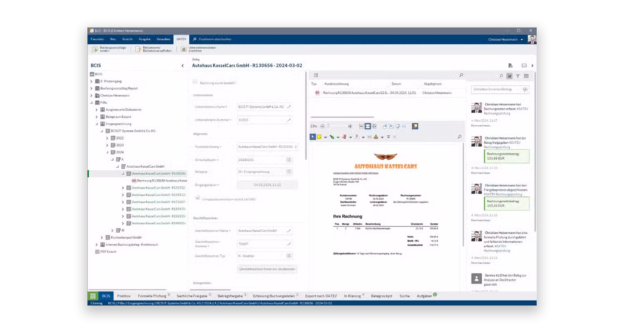624x333 pixels.
Task: Click the send post speech bubble button
Action: (525, 89)
